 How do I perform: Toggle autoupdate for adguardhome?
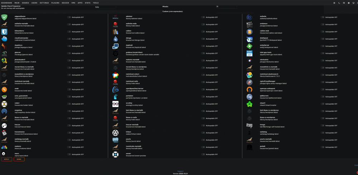(69, 17)
